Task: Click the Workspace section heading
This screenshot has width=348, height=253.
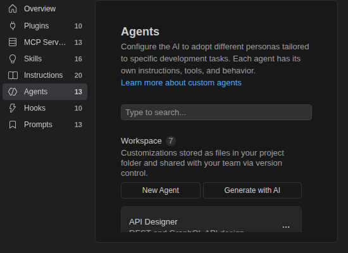Action: point(141,141)
